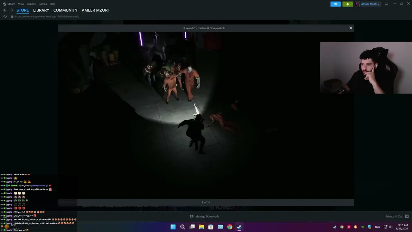412x232 pixels.
Task: Open the Steam menu
Action: point(9,4)
